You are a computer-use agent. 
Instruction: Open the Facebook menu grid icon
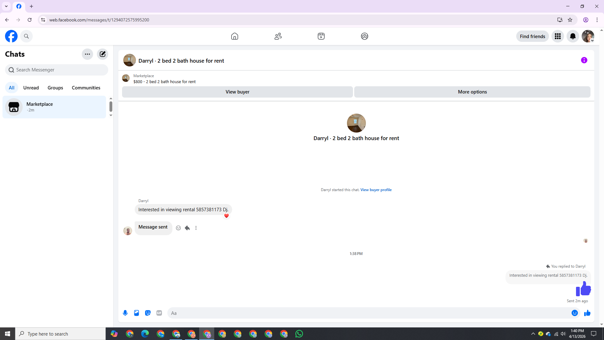pyautogui.click(x=558, y=36)
